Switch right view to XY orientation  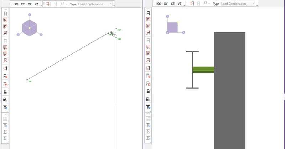[166, 4]
